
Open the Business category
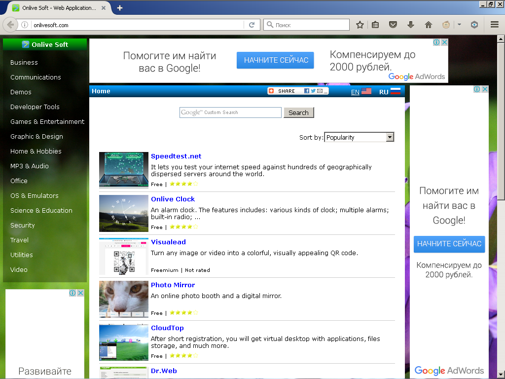tap(24, 63)
